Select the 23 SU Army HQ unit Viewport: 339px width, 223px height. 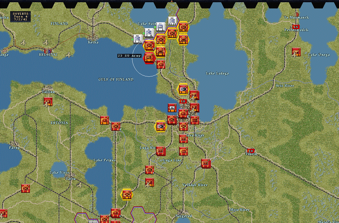pos(149,58)
